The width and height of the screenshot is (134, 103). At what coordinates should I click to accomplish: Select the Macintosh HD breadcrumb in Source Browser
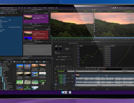(18, 62)
